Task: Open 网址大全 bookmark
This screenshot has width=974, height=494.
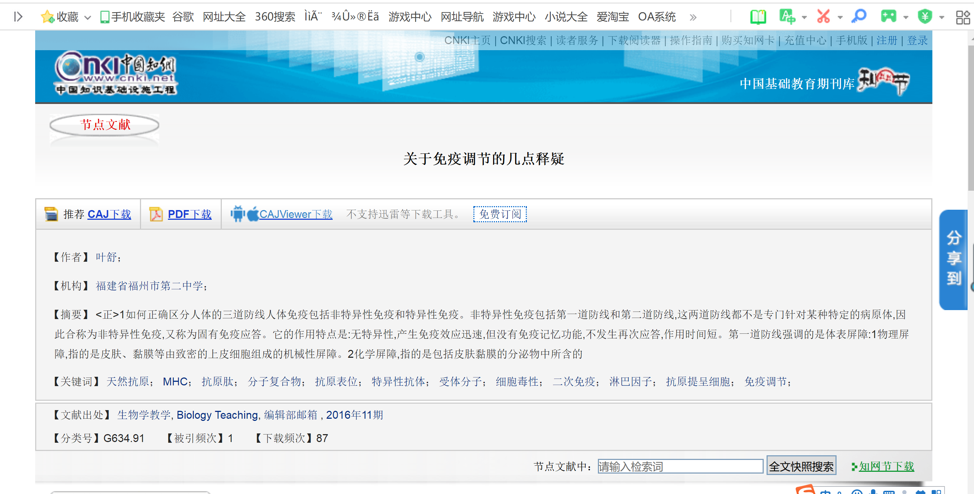Action: tap(224, 16)
